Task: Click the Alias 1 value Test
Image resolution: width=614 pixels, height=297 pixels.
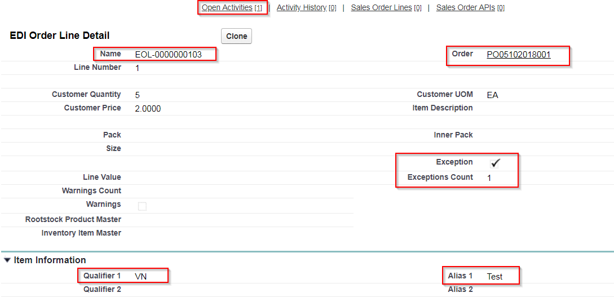Action: click(x=494, y=277)
